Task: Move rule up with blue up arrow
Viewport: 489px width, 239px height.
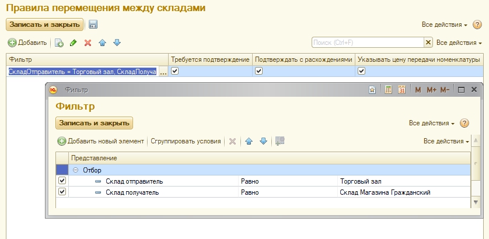Action: pos(103,43)
